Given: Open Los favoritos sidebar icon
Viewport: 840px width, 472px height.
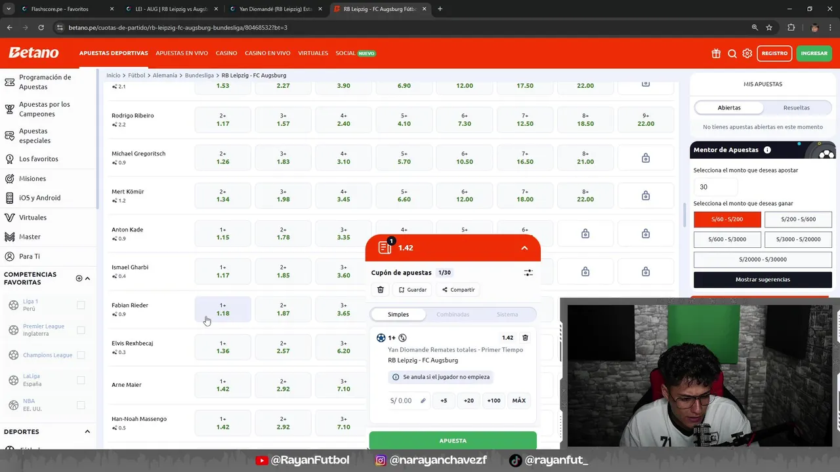Looking at the screenshot, I should (x=10, y=159).
